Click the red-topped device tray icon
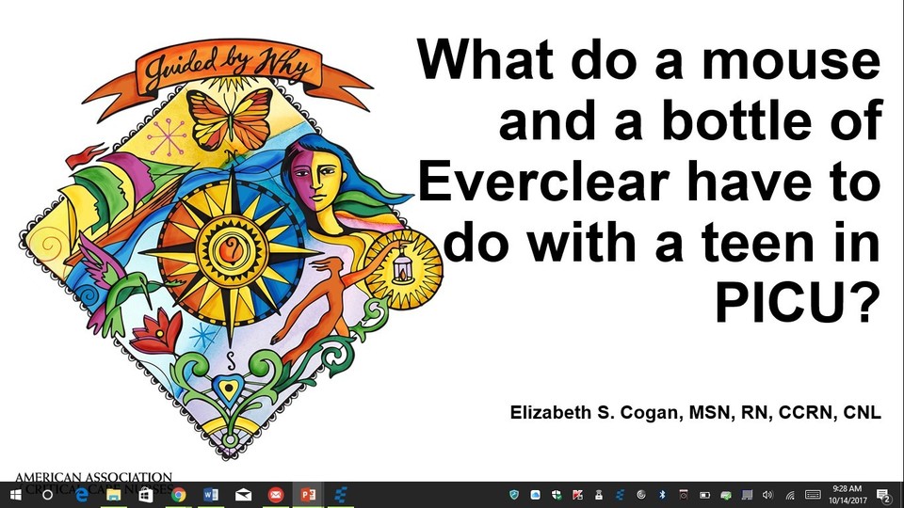Screen dimensions: 904x508 point(684,495)
